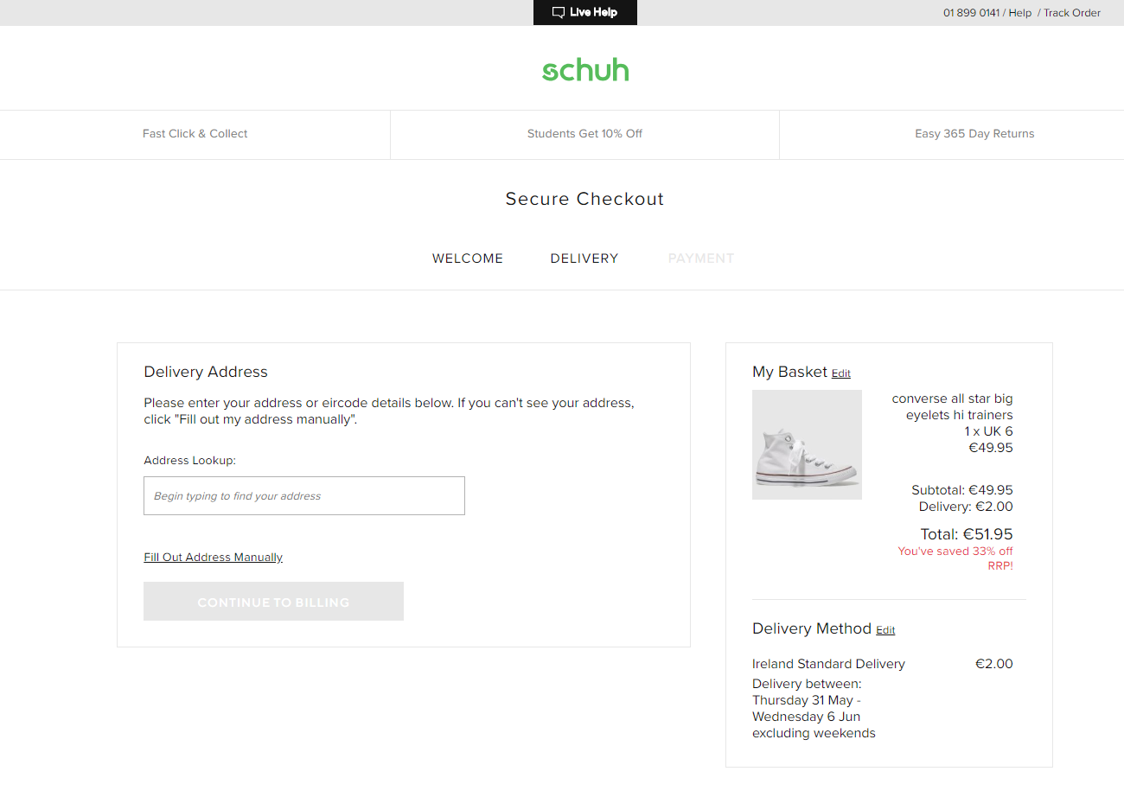
Task: Click the phone number 01 899 0141
Action: [x=971, y=13]
